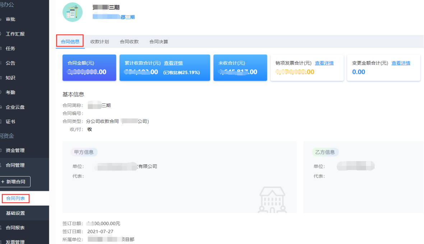
Task: Click the project avatar crane icon
Action: [72, 12]
